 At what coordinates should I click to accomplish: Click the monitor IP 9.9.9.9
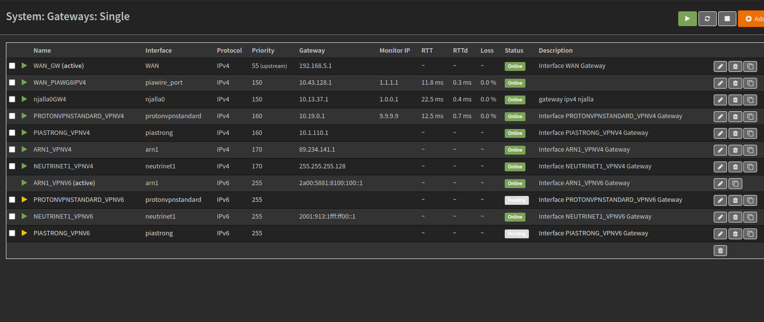pyautogui.click(x=389, y=116)
